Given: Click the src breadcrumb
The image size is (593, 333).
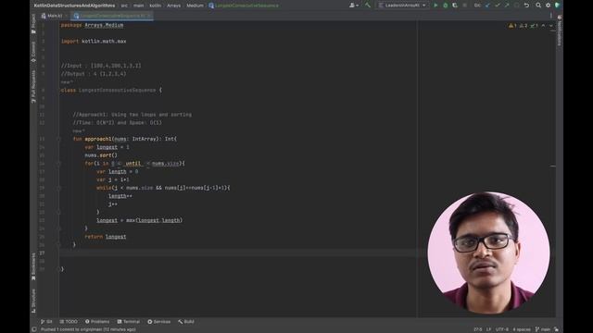Looking at the screenshot, I should coord(124,6).
